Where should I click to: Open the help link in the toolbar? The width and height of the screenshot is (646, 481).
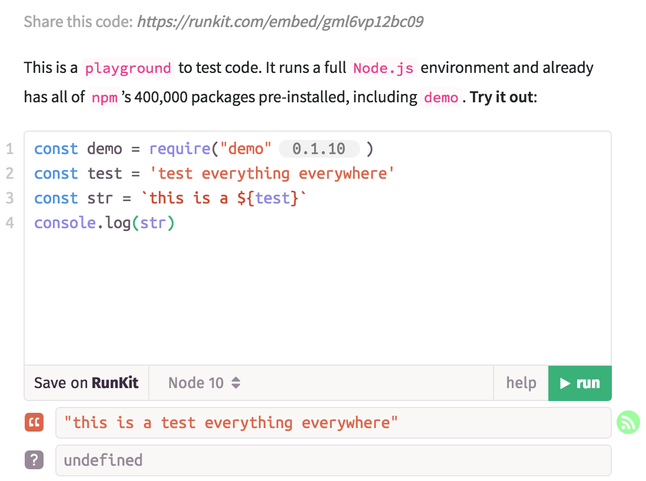pyautogui.click(x=521, y=383)
